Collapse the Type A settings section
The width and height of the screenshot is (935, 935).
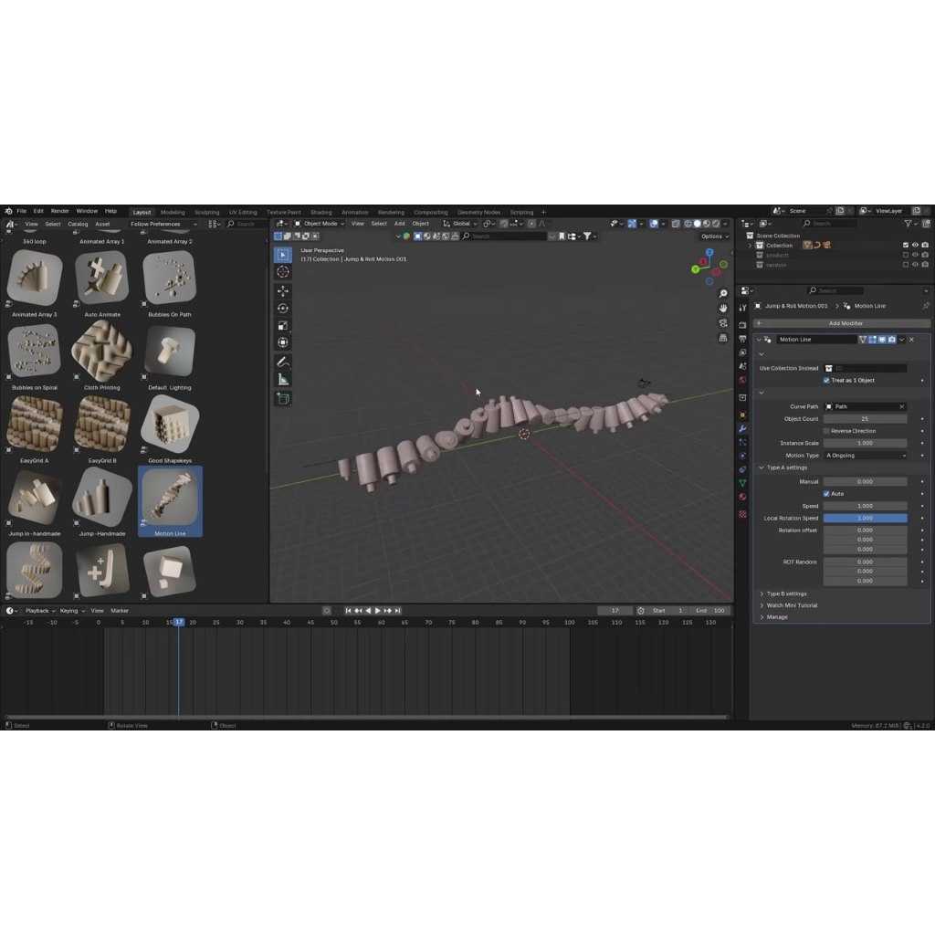coord(786,467)
